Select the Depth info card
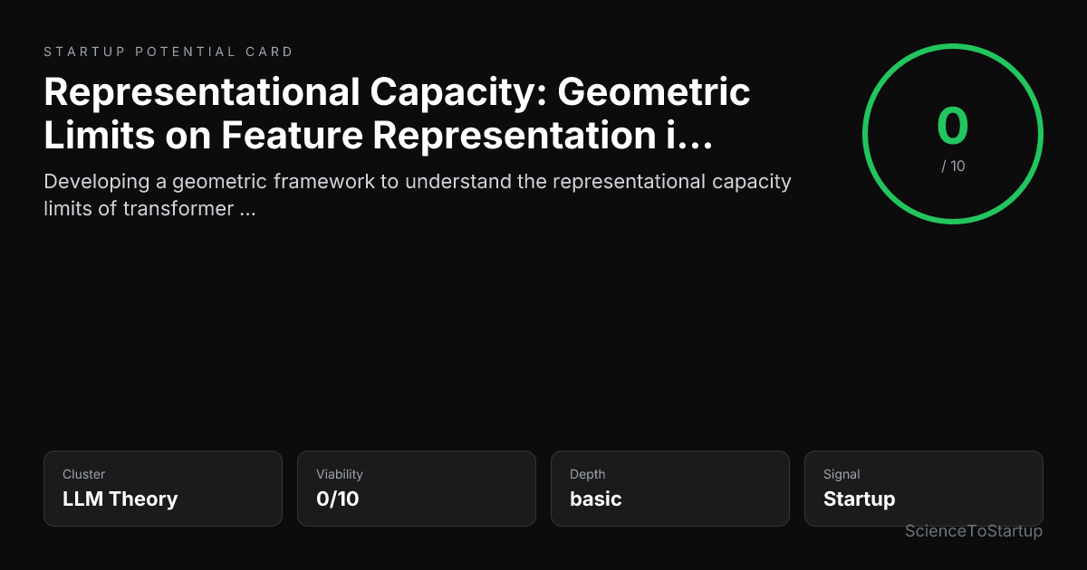Viewport: 1087px width, 570px height. [x=670, y=489]
